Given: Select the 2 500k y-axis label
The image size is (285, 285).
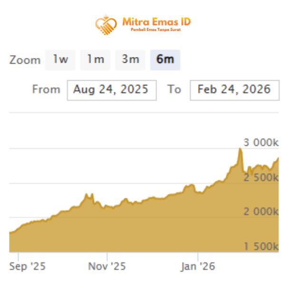Looking at the screenshot, I should click(261, 177).
